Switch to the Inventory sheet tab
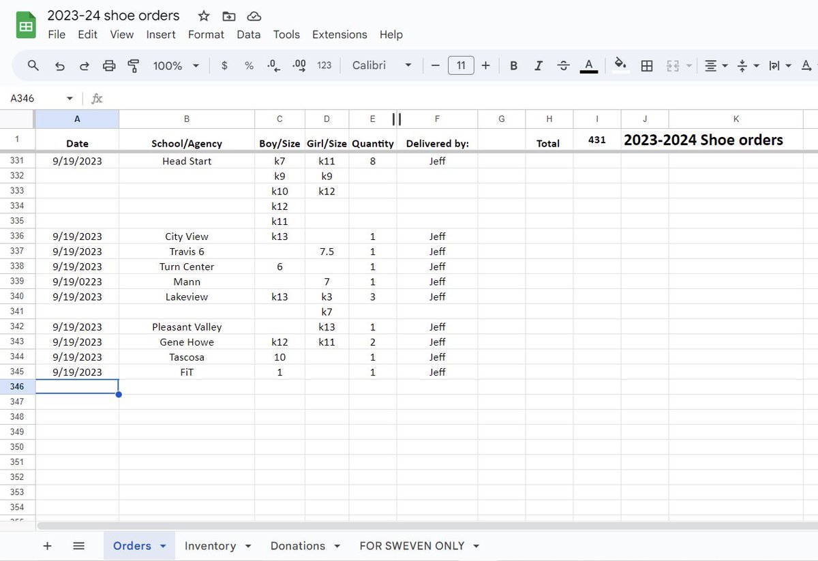The width and height of the screenshot is (818, 561). tap(210, 546)
